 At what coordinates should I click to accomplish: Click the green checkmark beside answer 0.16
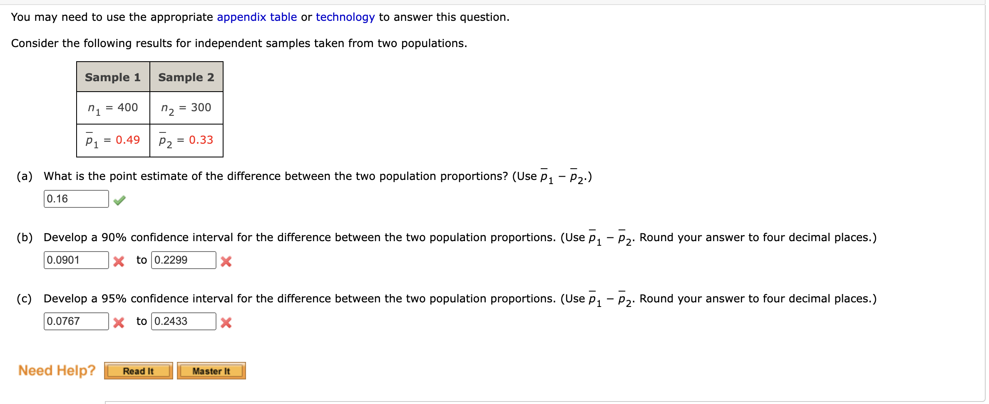coord(119,200)
